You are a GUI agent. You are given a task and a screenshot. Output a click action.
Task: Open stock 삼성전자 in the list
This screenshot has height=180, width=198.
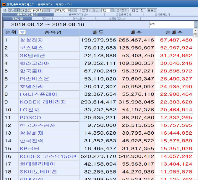31,40
